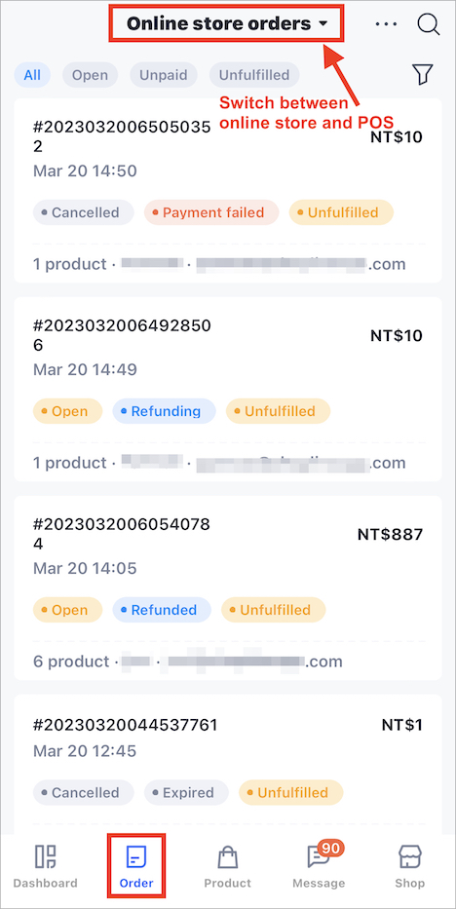Switch to the Shop storefront icon
The image size is (456, 909).
click(409, 866)
